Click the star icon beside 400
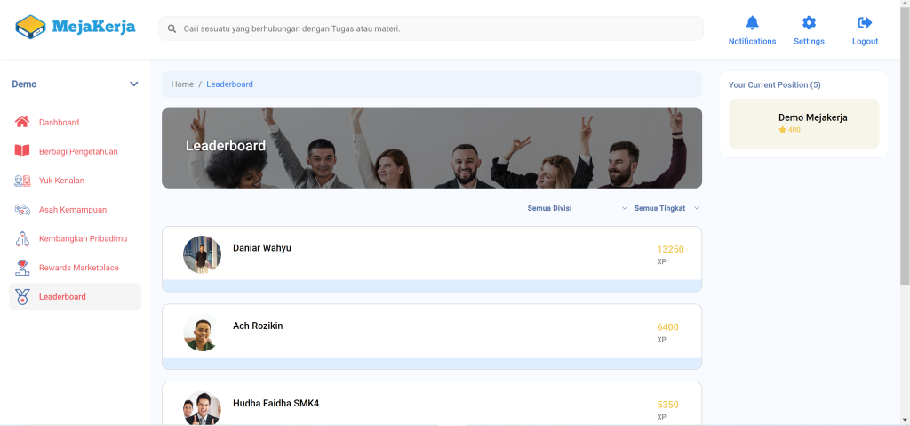Screen dimensions: 910x426 (782, 130)
